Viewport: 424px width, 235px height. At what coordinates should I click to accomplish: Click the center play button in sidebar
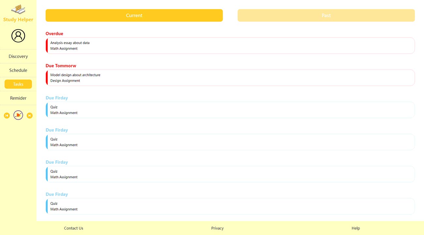point(18,115)
